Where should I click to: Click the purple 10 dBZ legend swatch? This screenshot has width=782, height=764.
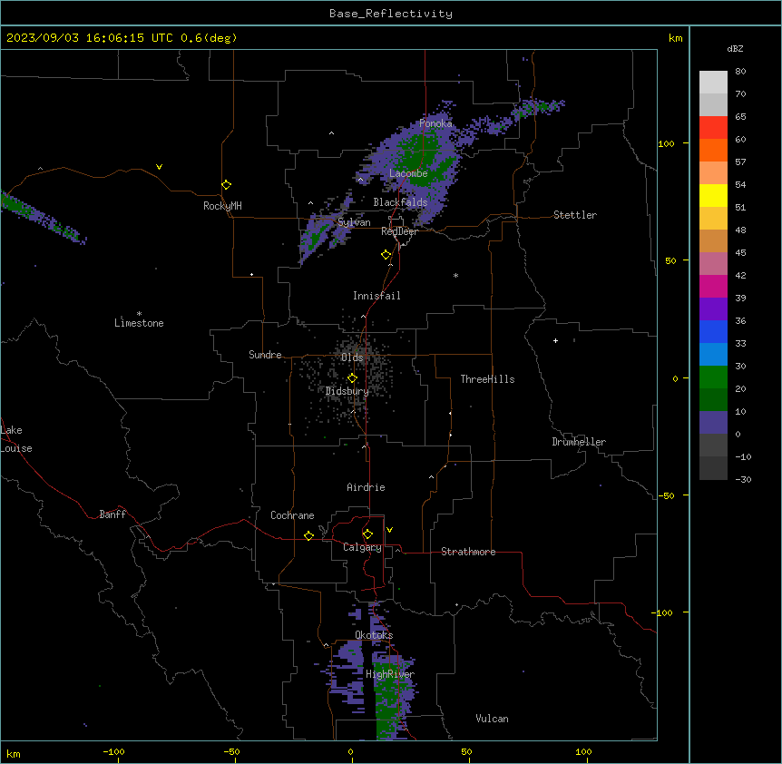[713, 423]
